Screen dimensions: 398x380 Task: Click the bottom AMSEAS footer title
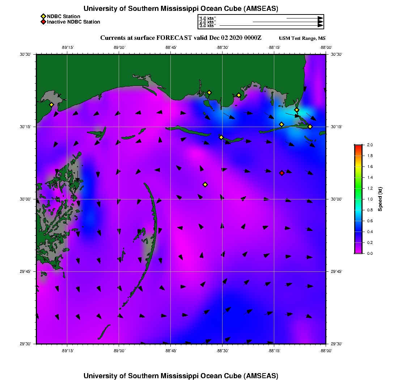coord(181,376)
